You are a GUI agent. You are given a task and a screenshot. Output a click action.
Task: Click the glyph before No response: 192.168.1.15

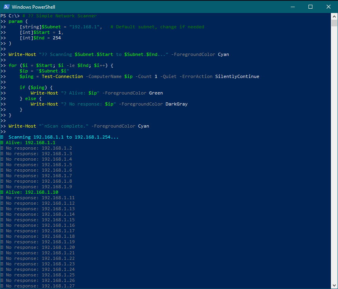[x=3, y=220]
